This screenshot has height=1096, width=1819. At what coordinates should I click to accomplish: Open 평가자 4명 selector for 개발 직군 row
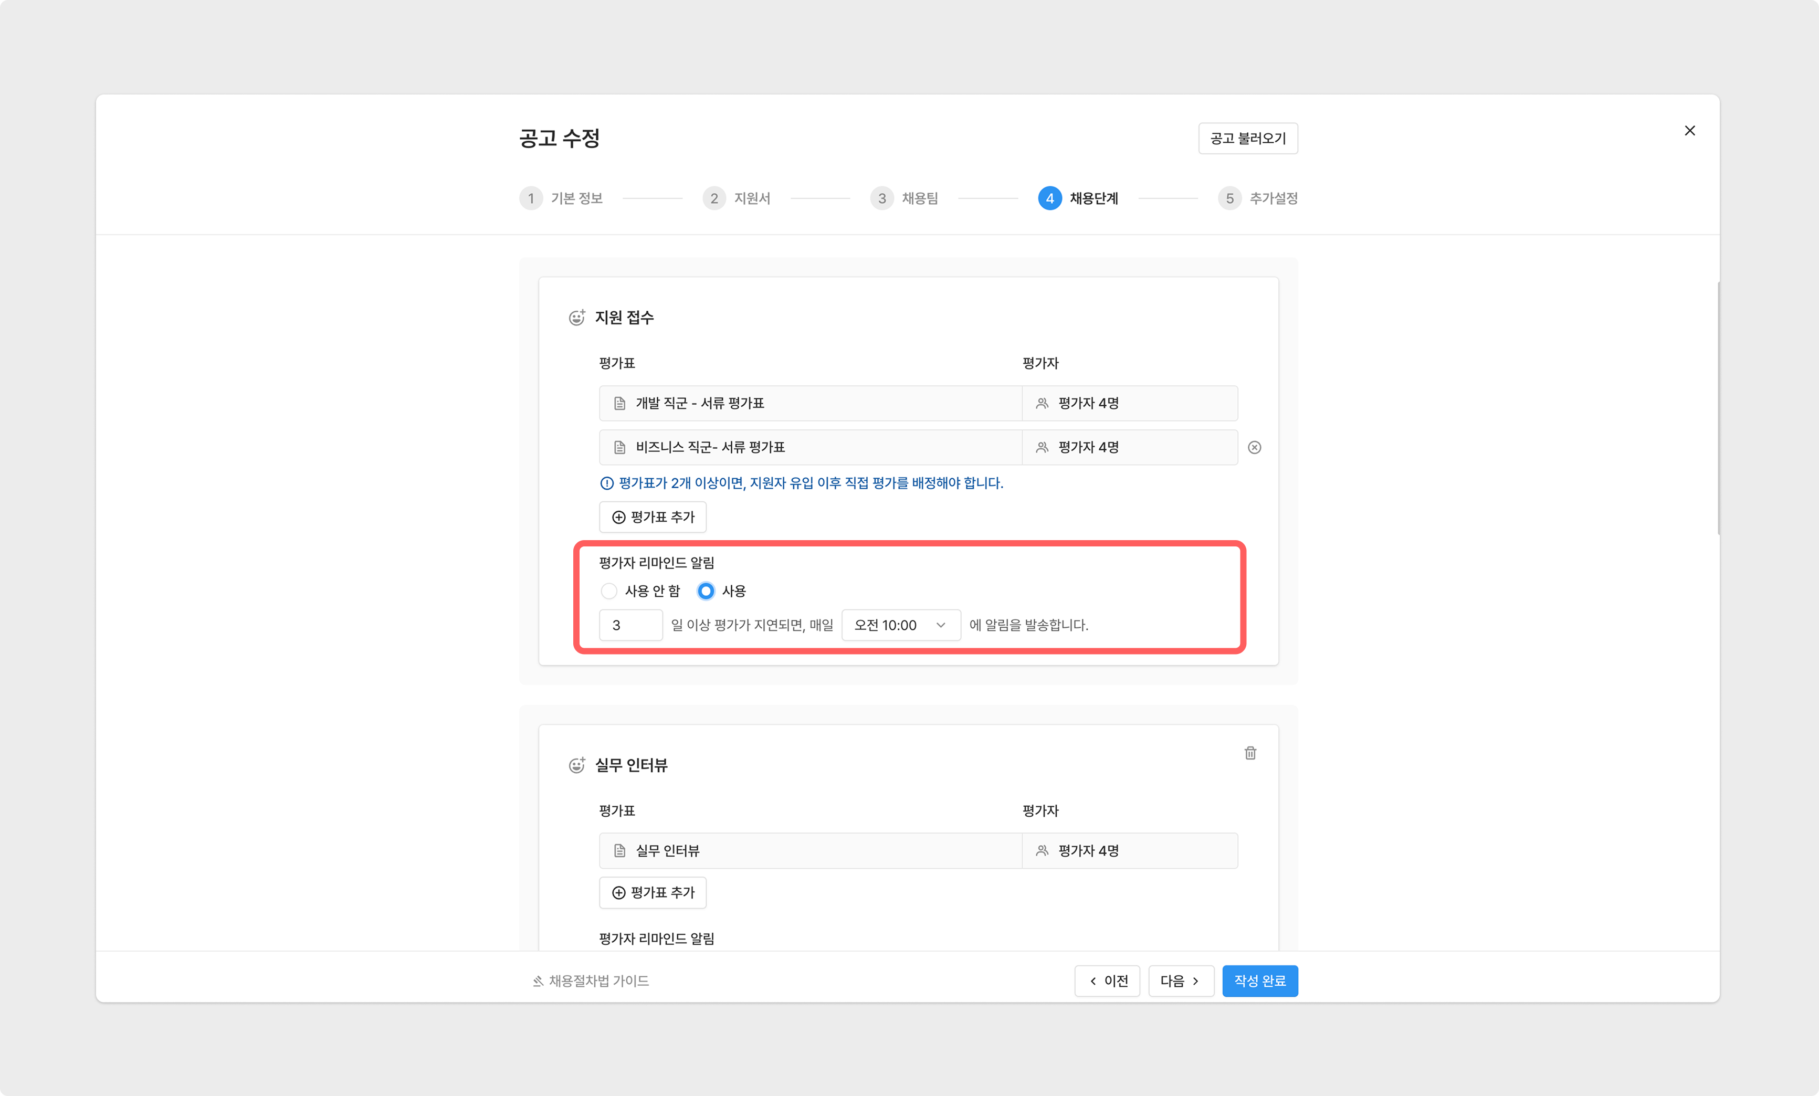[x=1129, y=403]
